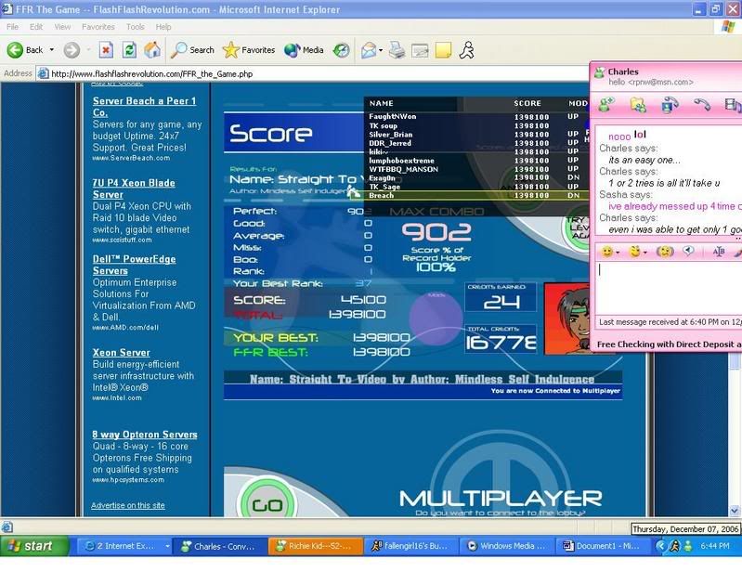Click the voice clip icon in chat toolbar
Screen dimensions: 742x585
coord(688,252)
